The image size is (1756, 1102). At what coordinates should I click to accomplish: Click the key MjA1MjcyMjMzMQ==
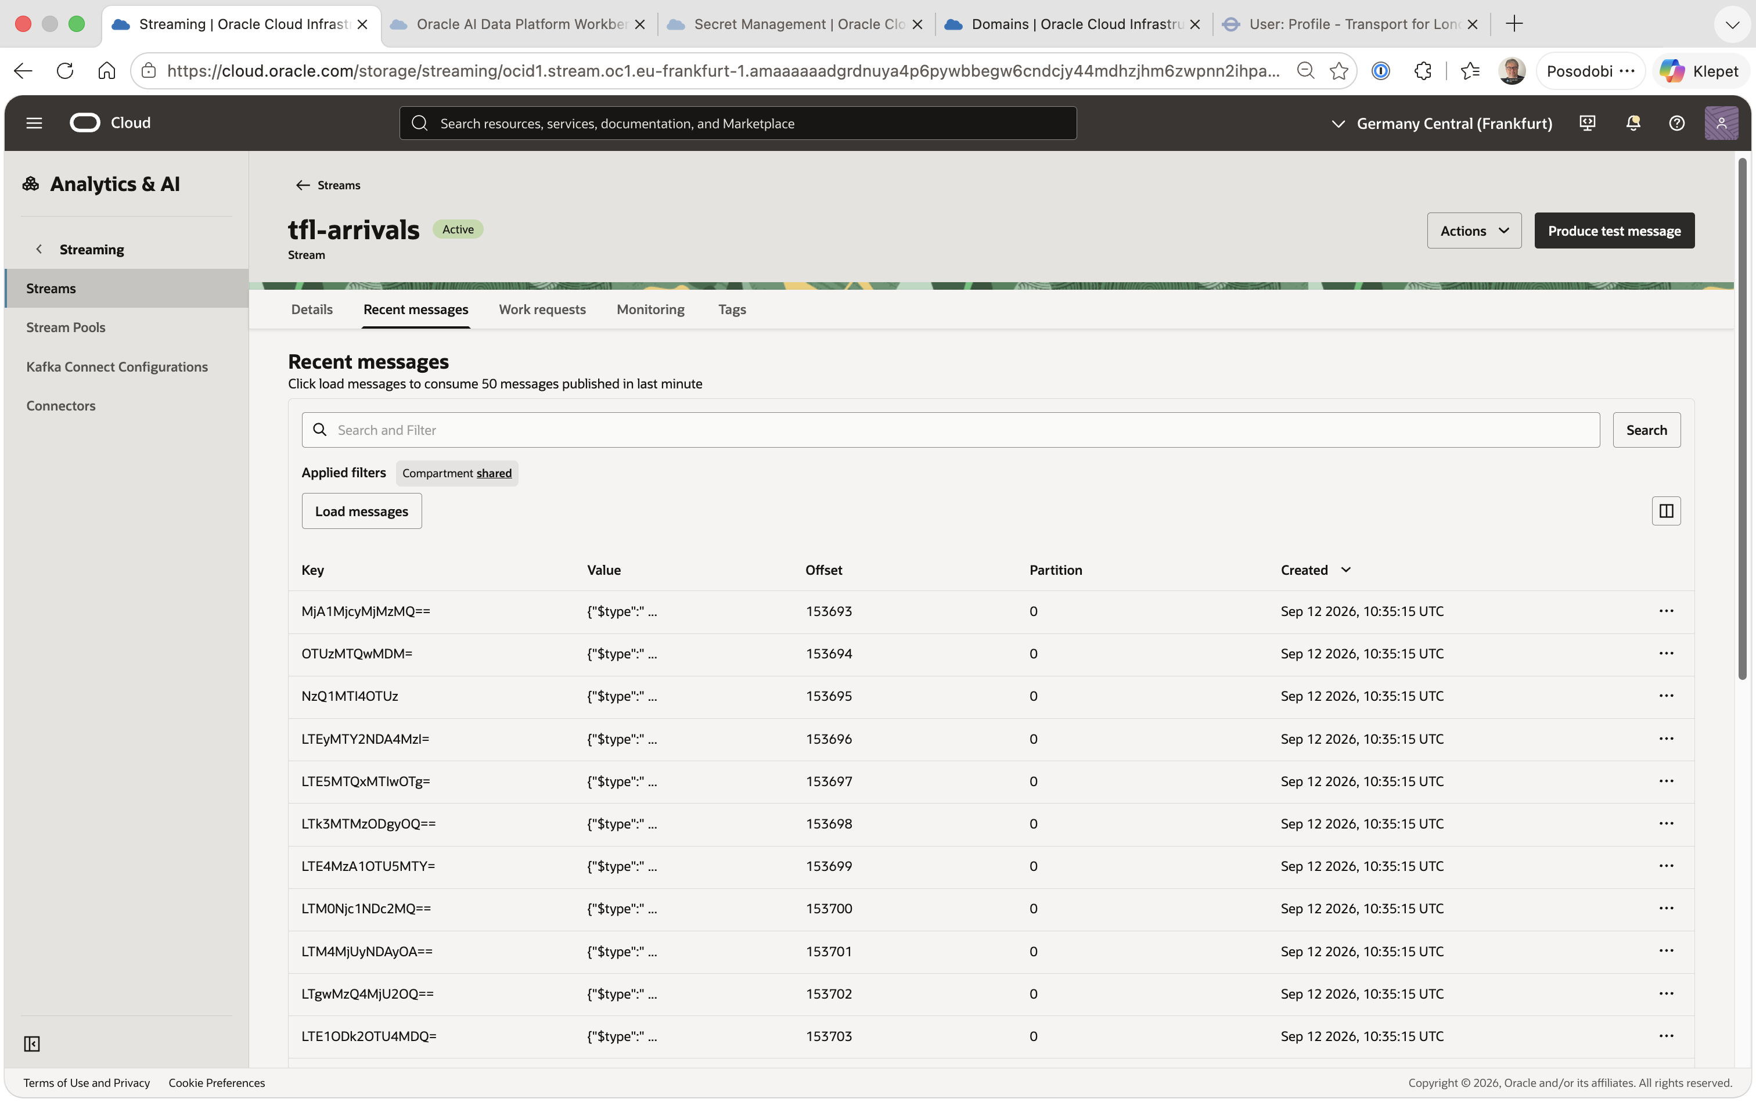365,611
